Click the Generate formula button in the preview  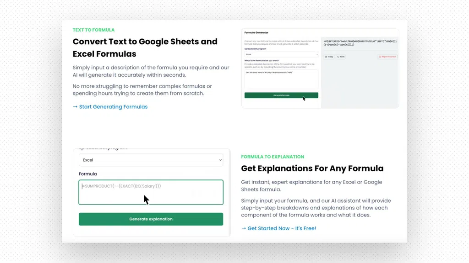coord(281,95)
